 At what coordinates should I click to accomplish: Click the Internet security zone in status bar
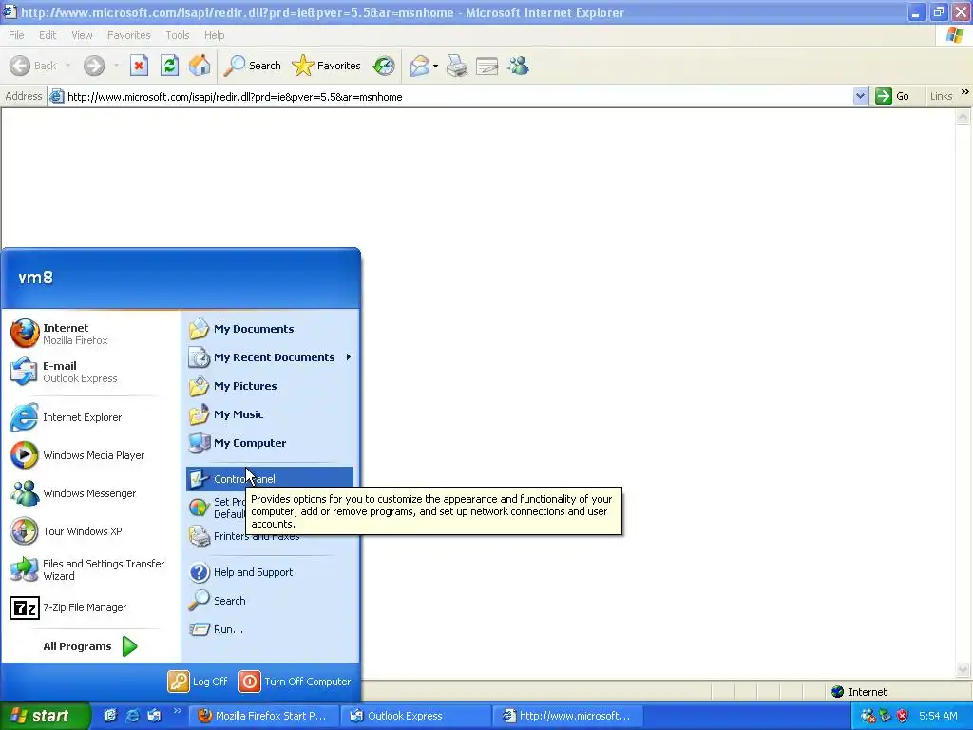click(859, 692)
